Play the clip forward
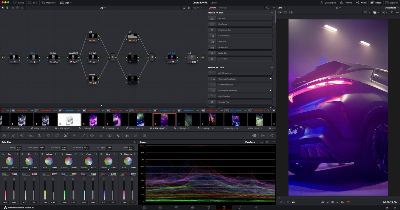 click(x=337, y=202)
